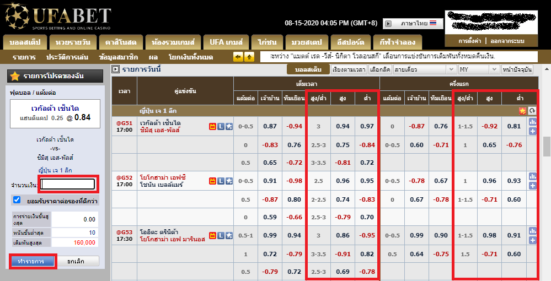
Task: Open the มวยสเตป tab
Action: pyautogui.click(x=307, y=42)
